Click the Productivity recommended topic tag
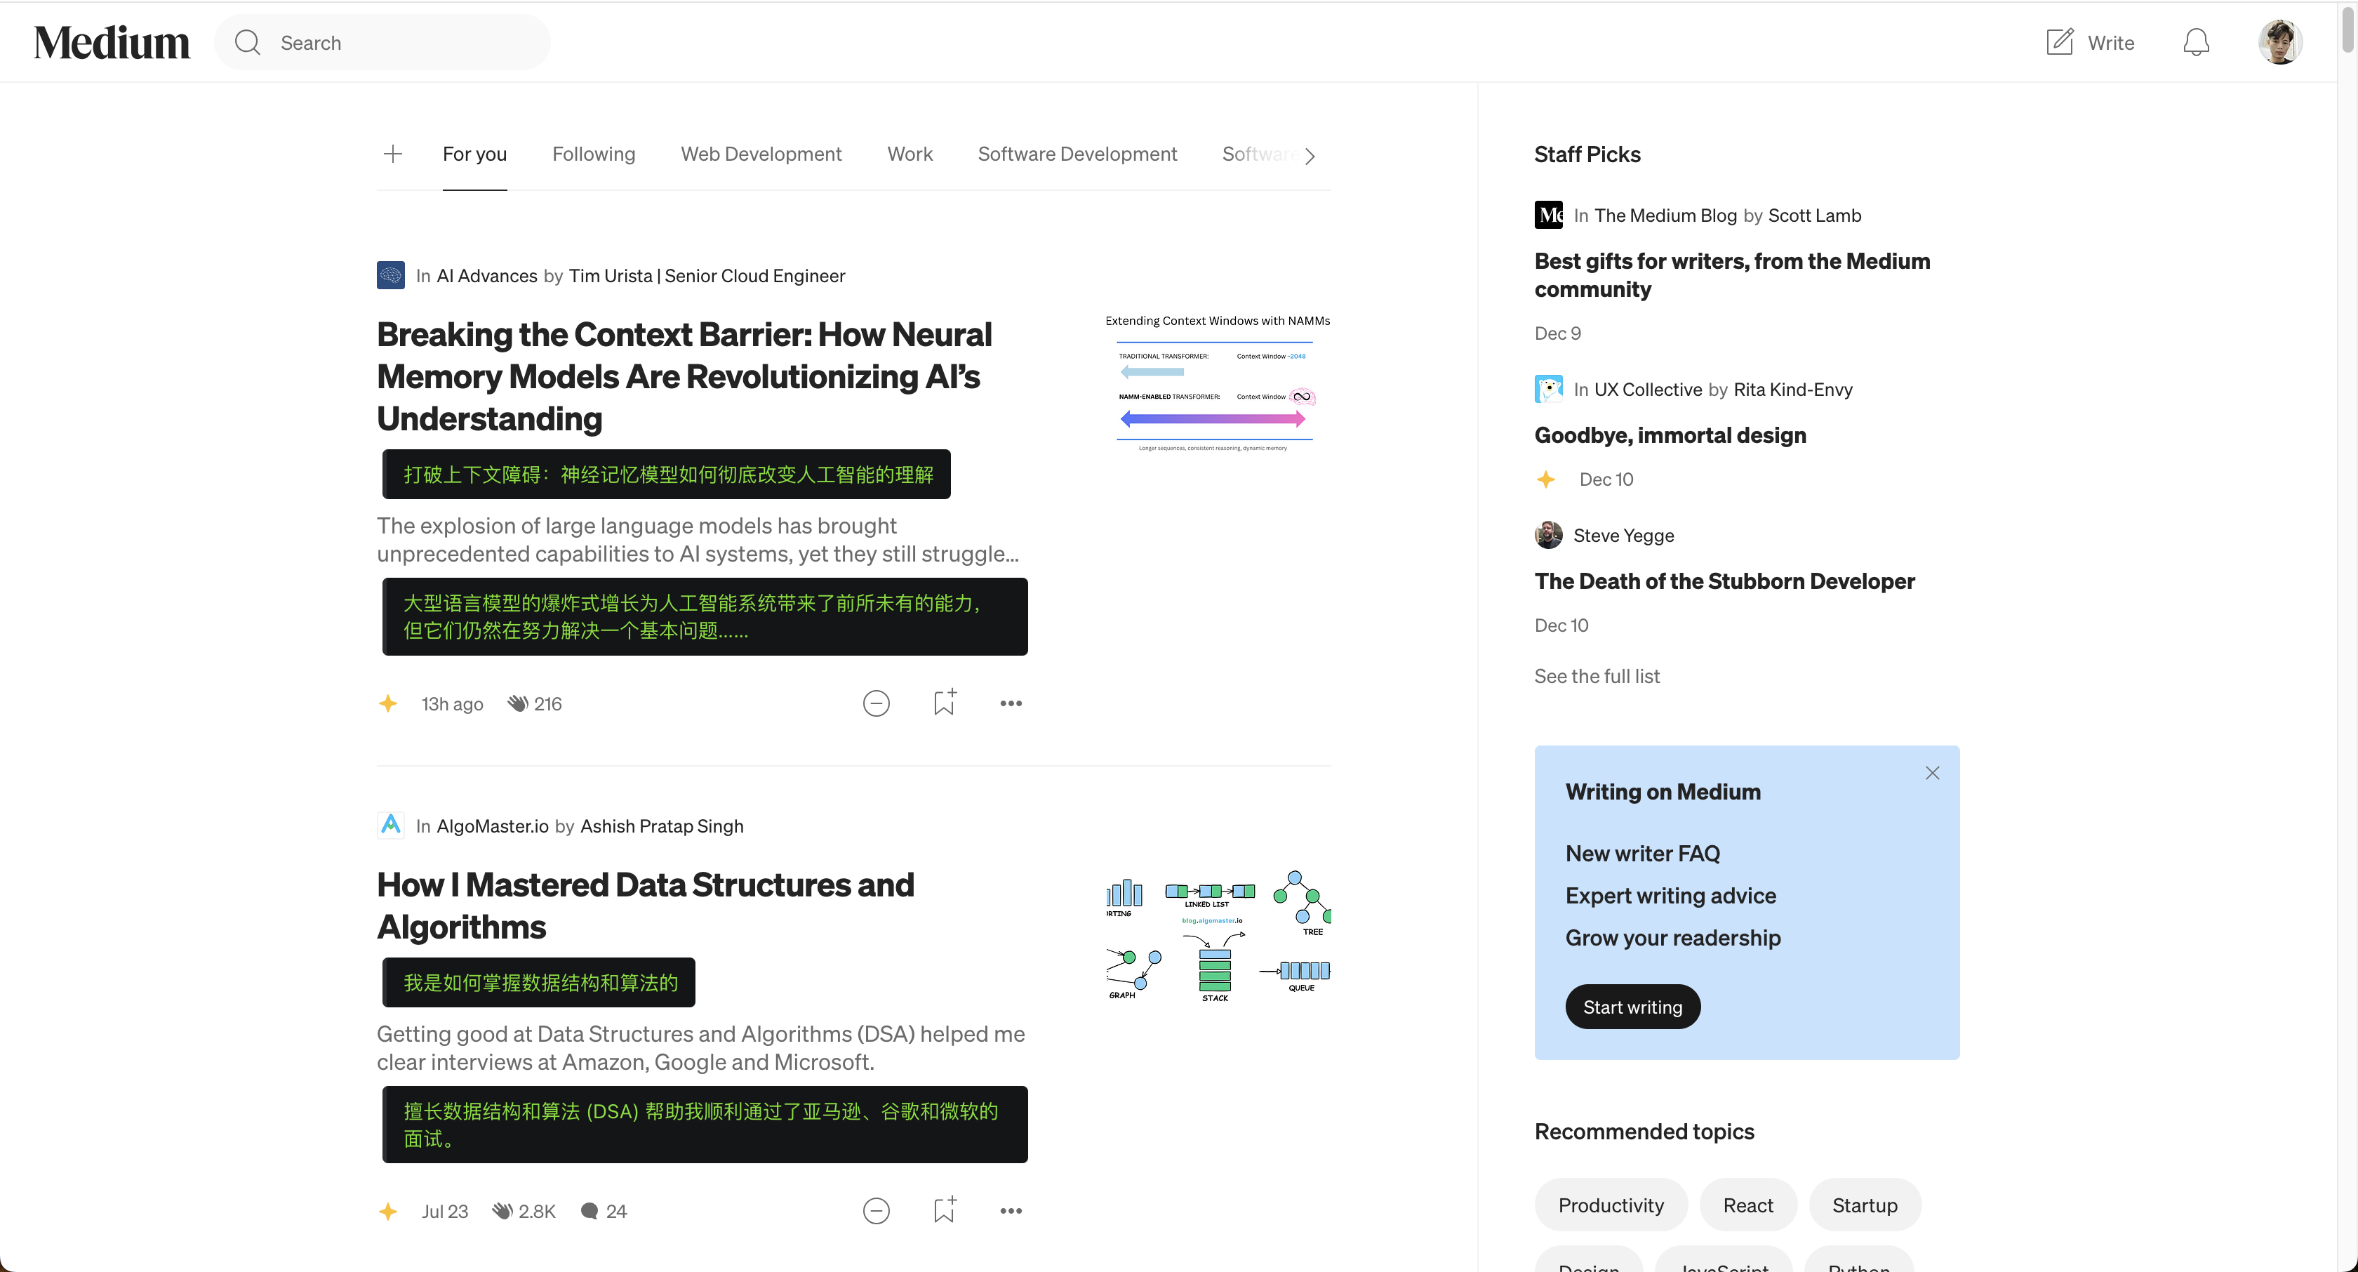The height and width of the screenshot is (1272, 2358). point(1611,1205)
